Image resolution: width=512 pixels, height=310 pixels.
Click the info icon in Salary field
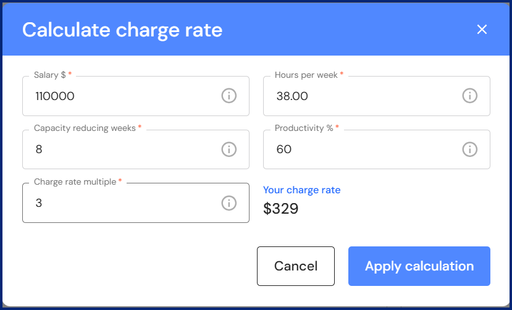click(229, 96)
